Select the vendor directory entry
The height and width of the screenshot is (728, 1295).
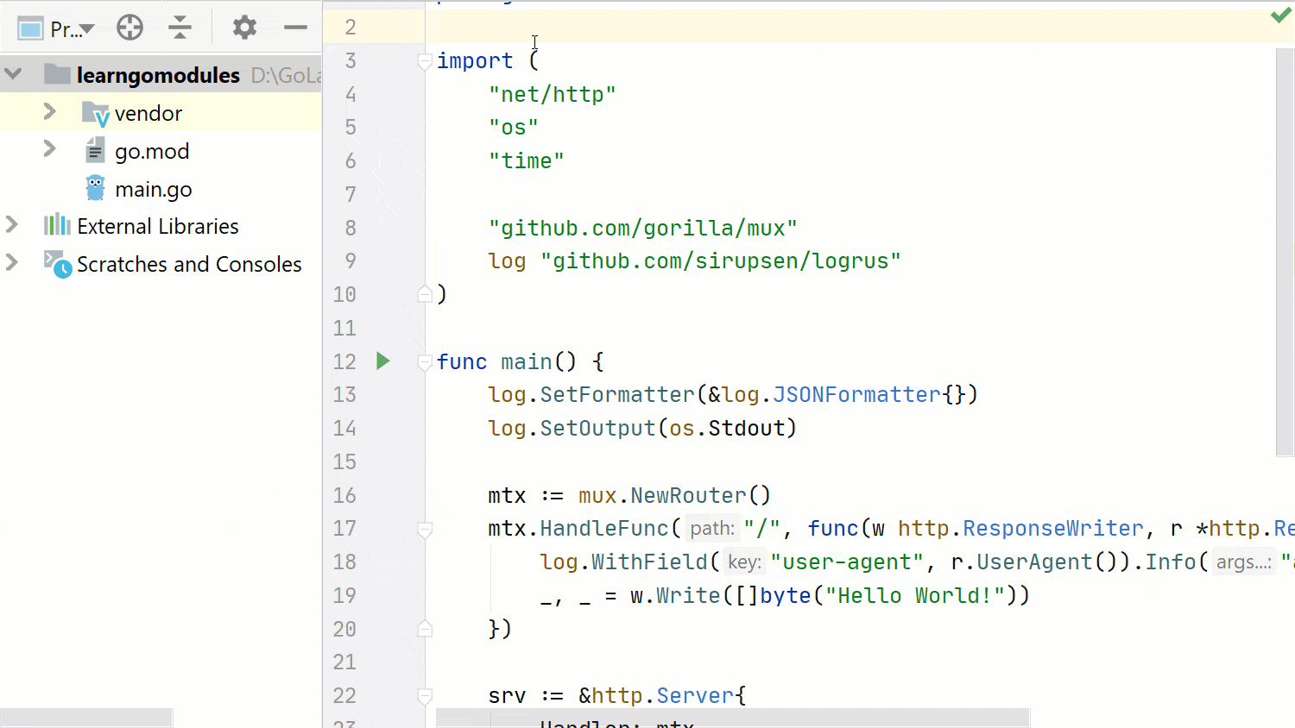148,113
